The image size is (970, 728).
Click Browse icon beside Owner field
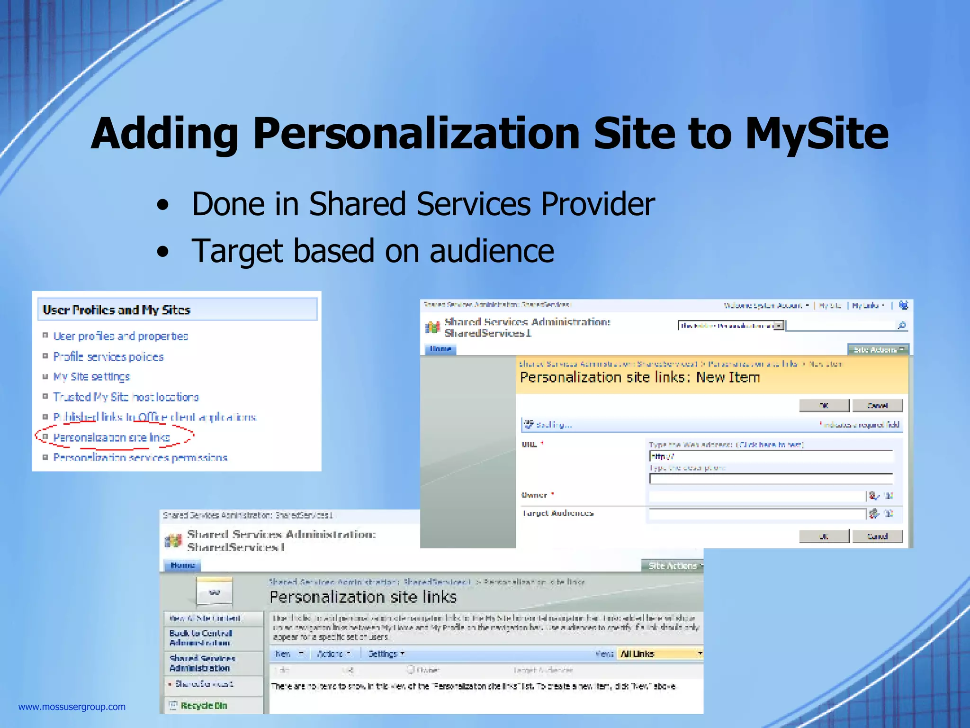[889, 496]
